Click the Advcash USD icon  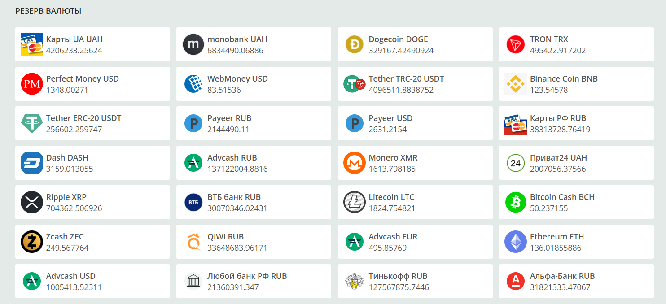32,281
